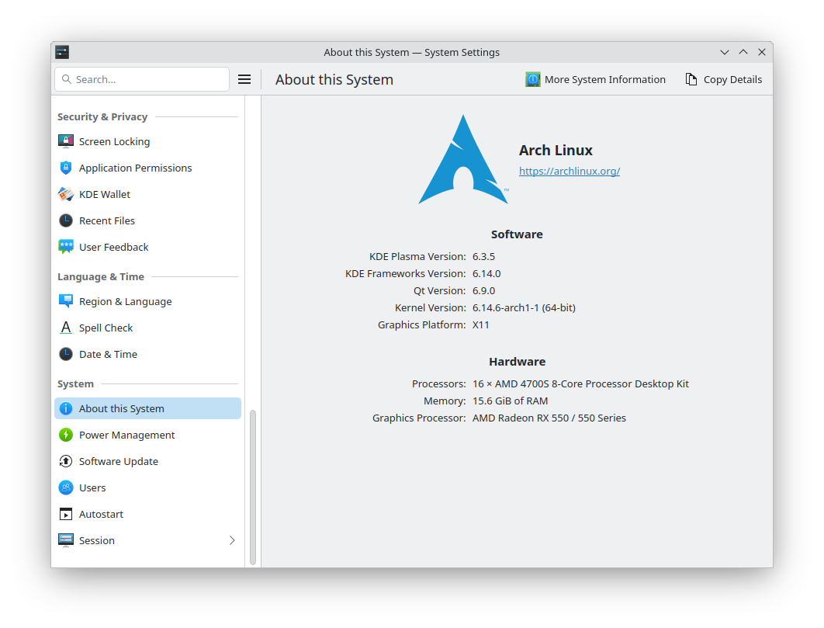Click the More System Information button
Screen dimensions: 824x628
point(595,79)
